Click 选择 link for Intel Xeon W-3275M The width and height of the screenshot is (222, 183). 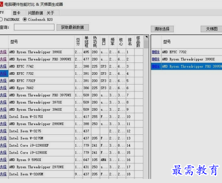(3, 138)
